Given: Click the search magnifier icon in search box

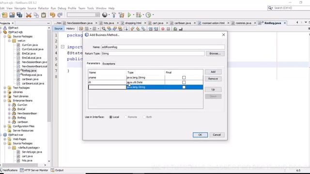Looking at the screenshot, I should point(270,8).
